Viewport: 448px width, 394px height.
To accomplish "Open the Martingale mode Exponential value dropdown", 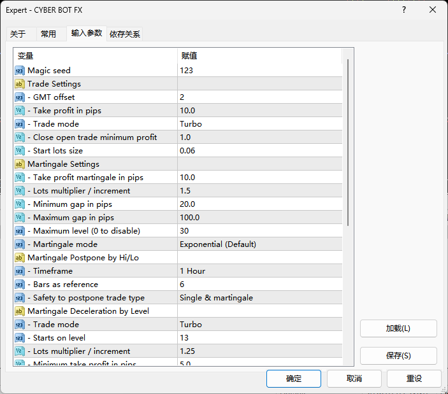I will point(259,244).
